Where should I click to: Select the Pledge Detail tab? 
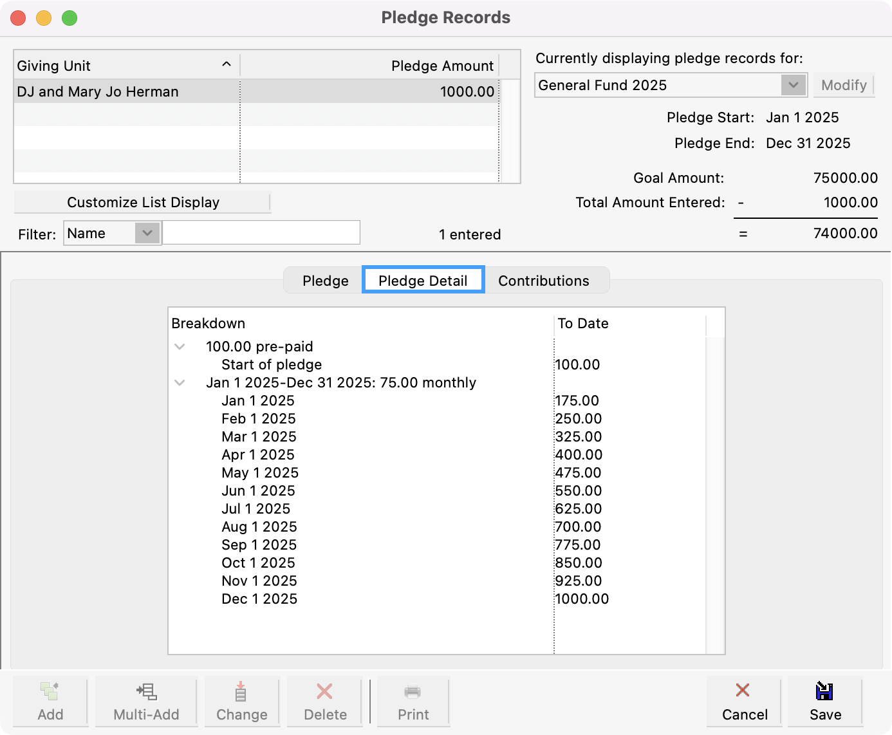coord(423,281)
